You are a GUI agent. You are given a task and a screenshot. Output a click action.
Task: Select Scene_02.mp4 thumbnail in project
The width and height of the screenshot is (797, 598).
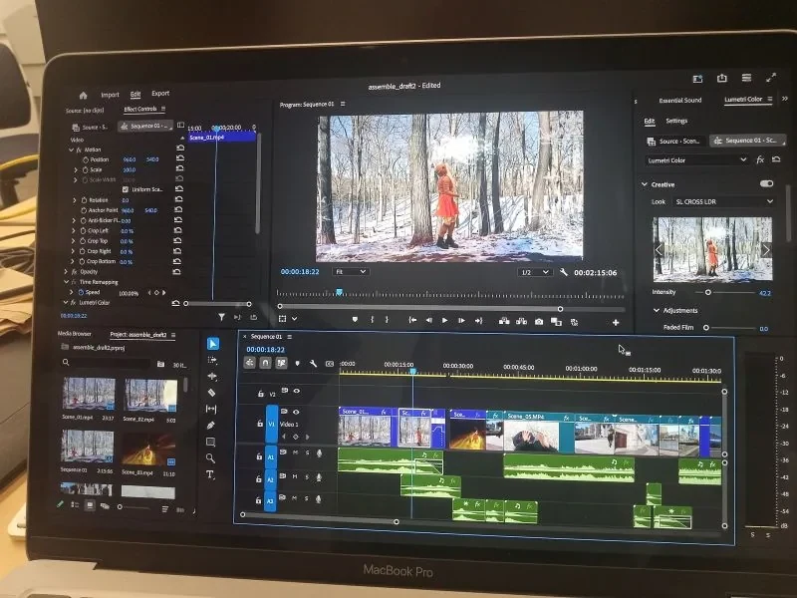click(150, 395)
